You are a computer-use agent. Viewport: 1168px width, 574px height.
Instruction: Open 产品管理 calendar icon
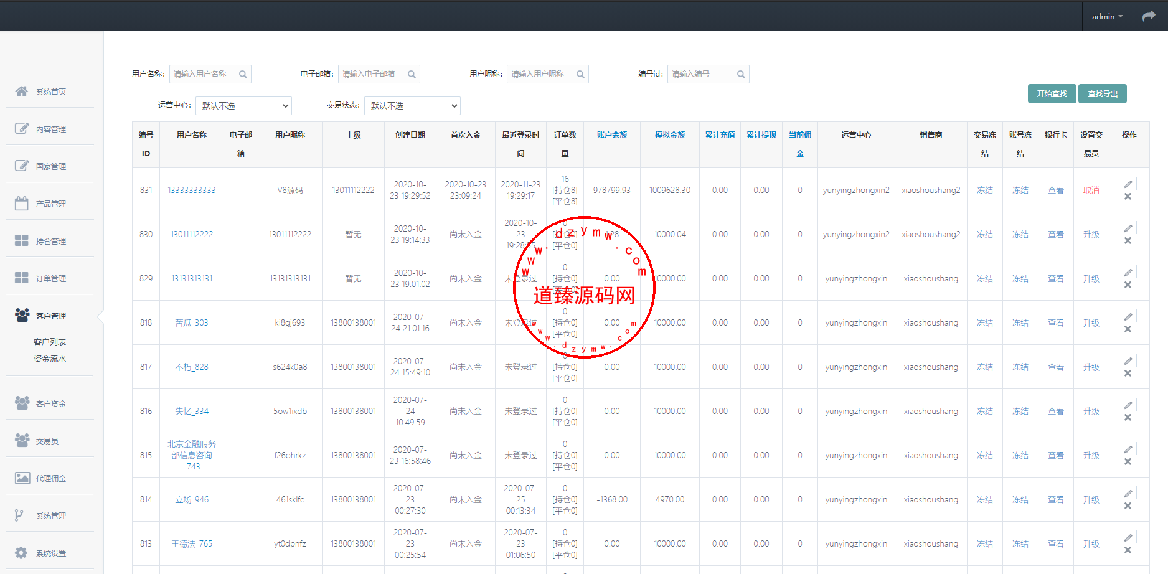[21, 204]
